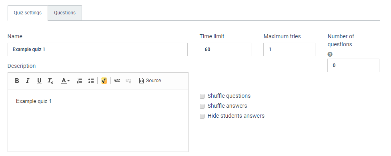Click into the Time limit field
Viewport: 391px width, 156px height.
pos(225,49)
